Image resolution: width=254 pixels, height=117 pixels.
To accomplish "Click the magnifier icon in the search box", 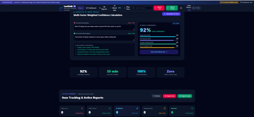I will [134, 8].
